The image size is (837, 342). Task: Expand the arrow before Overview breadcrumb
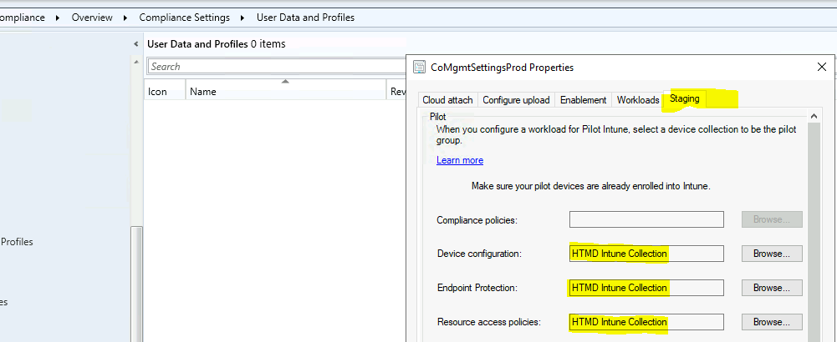click(x=57, y=18)
